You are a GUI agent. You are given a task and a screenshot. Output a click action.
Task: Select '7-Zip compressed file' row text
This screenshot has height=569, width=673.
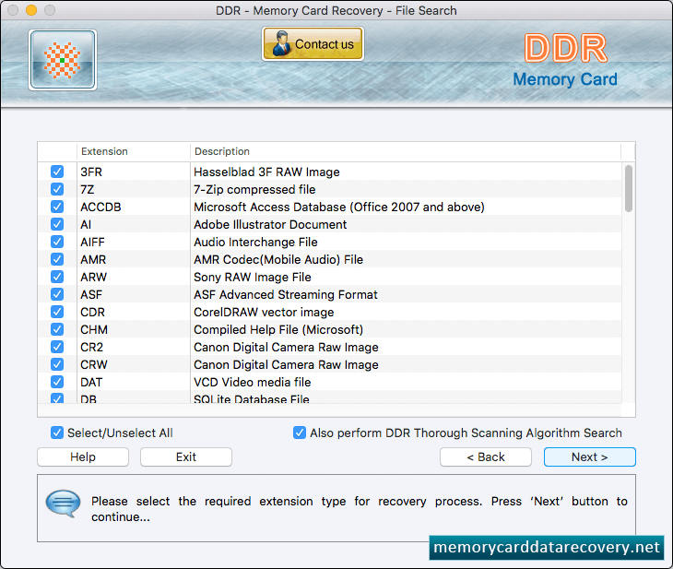click(254, 189)
